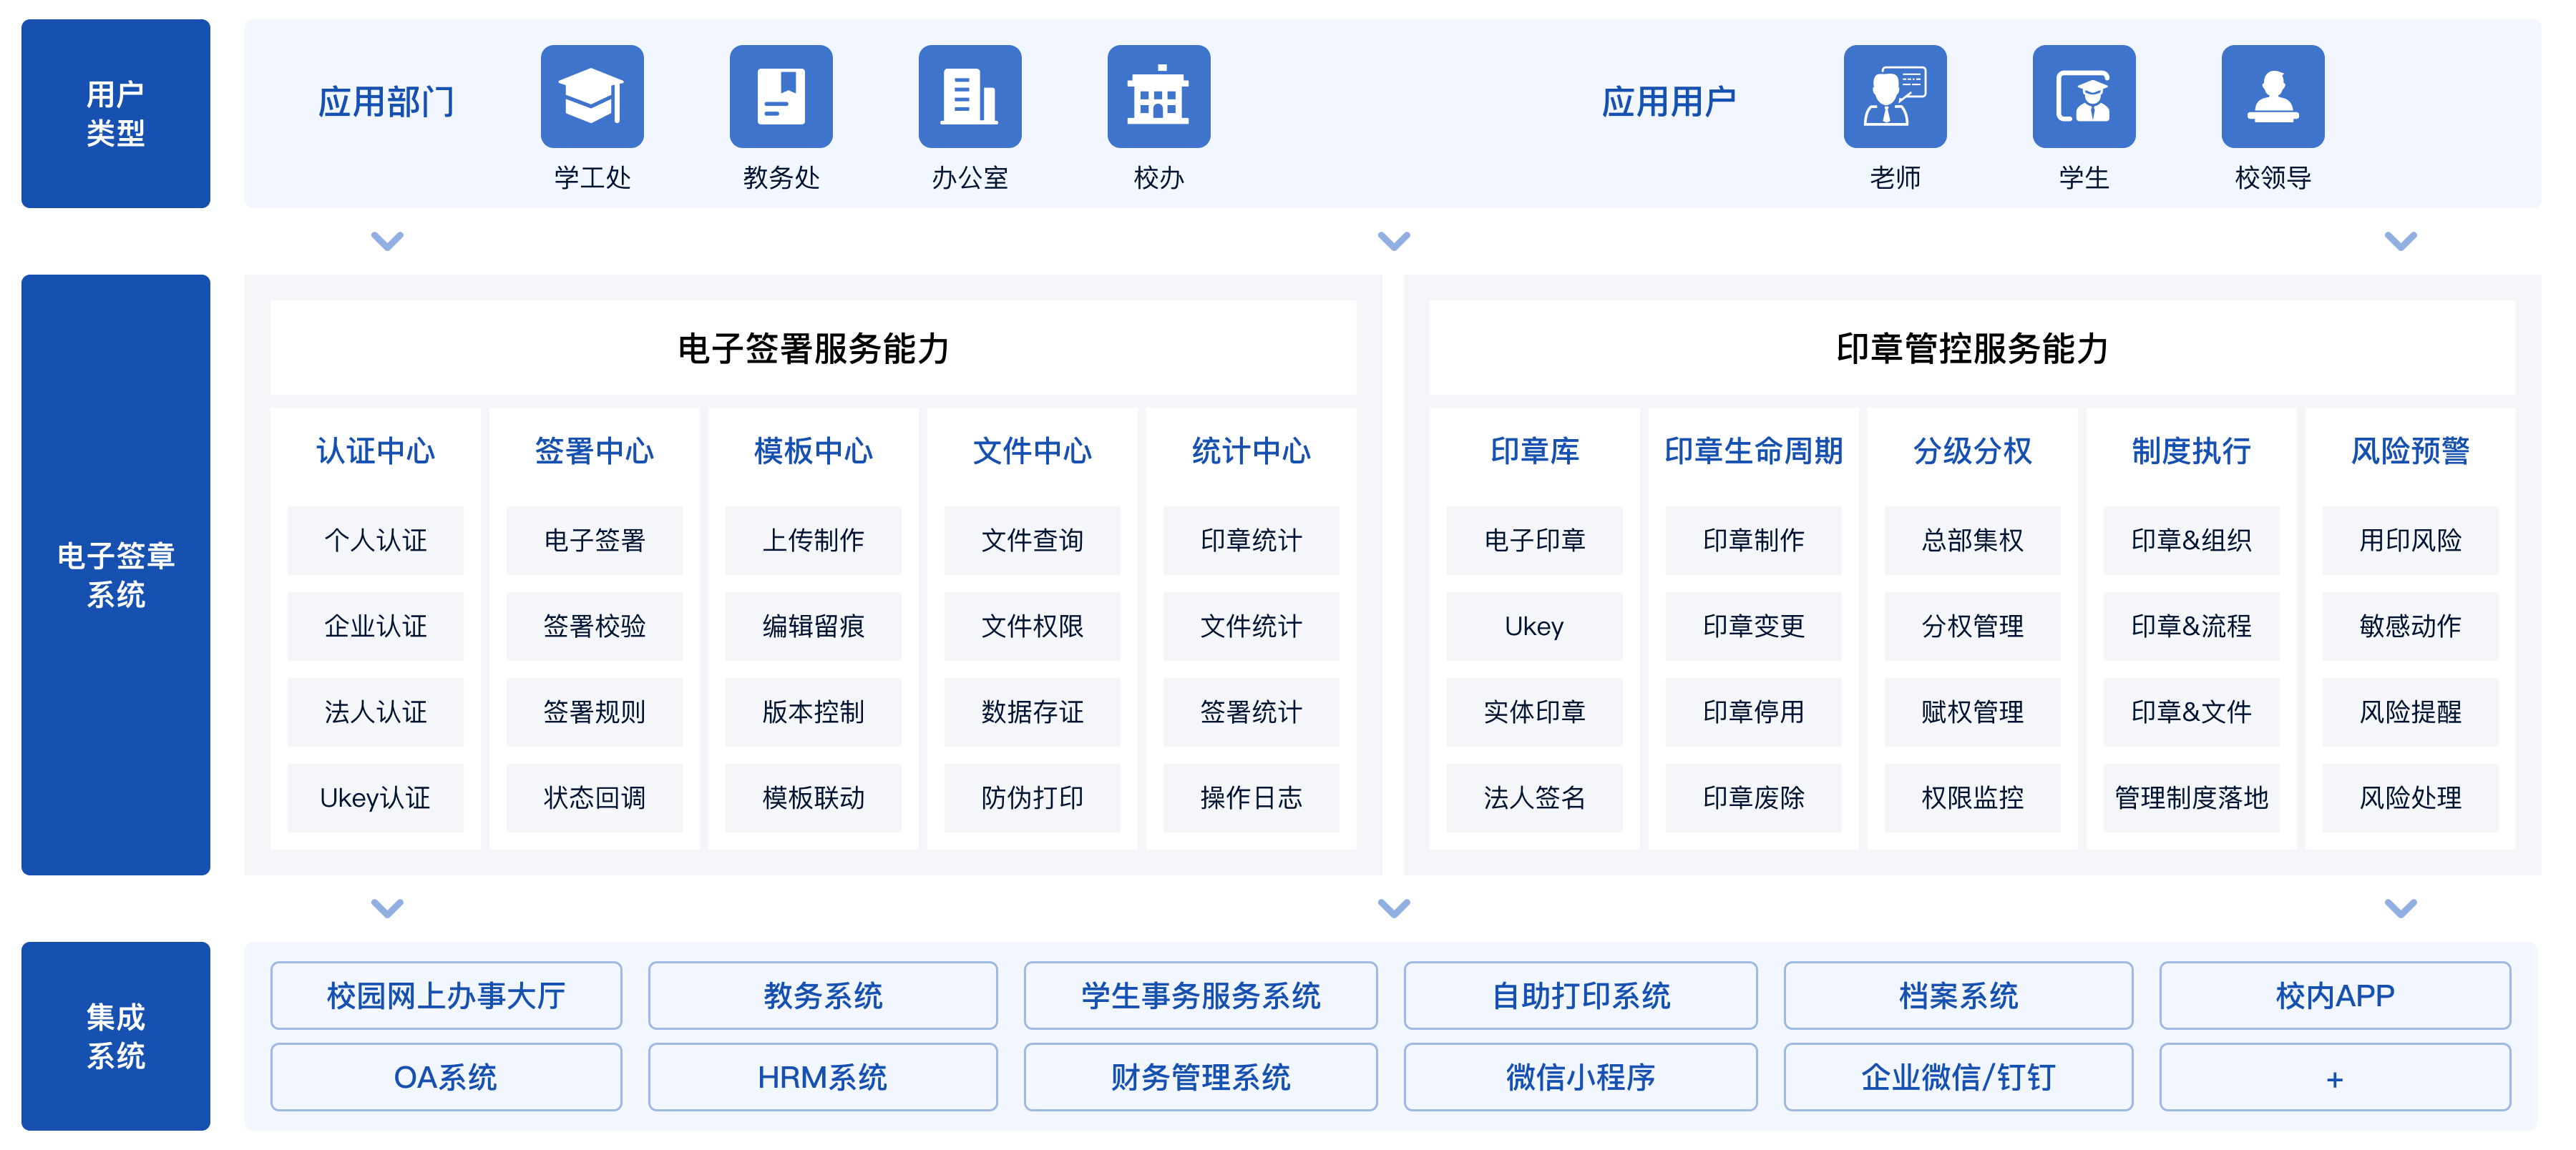Select the 校领导 leader icon
Image resolution: width=2576 pixels, height=1150 pixels.
pyautogui.click(x=2273, y=97)
